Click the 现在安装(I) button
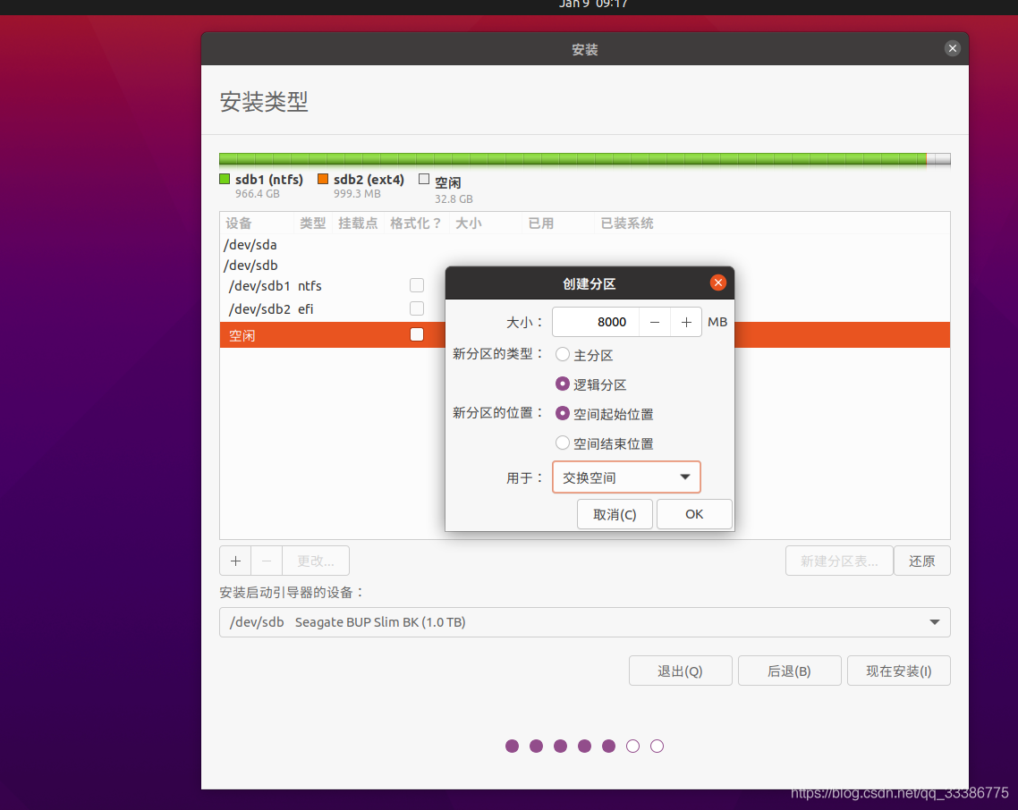1018x810 pixels. click(x=898, y=671)
